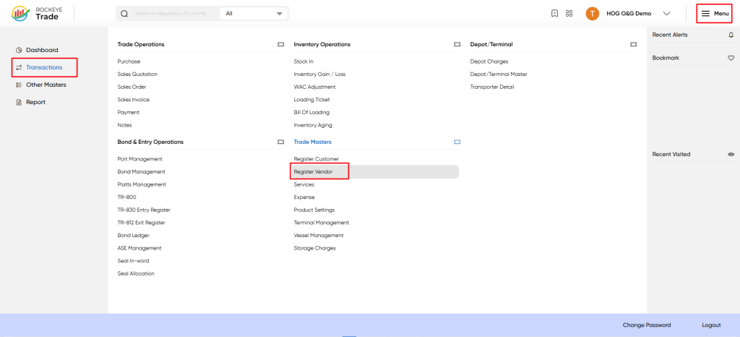Open Services under Trade Masters
The width and height of the screenshot is (740, 337).
pos(304,185)
